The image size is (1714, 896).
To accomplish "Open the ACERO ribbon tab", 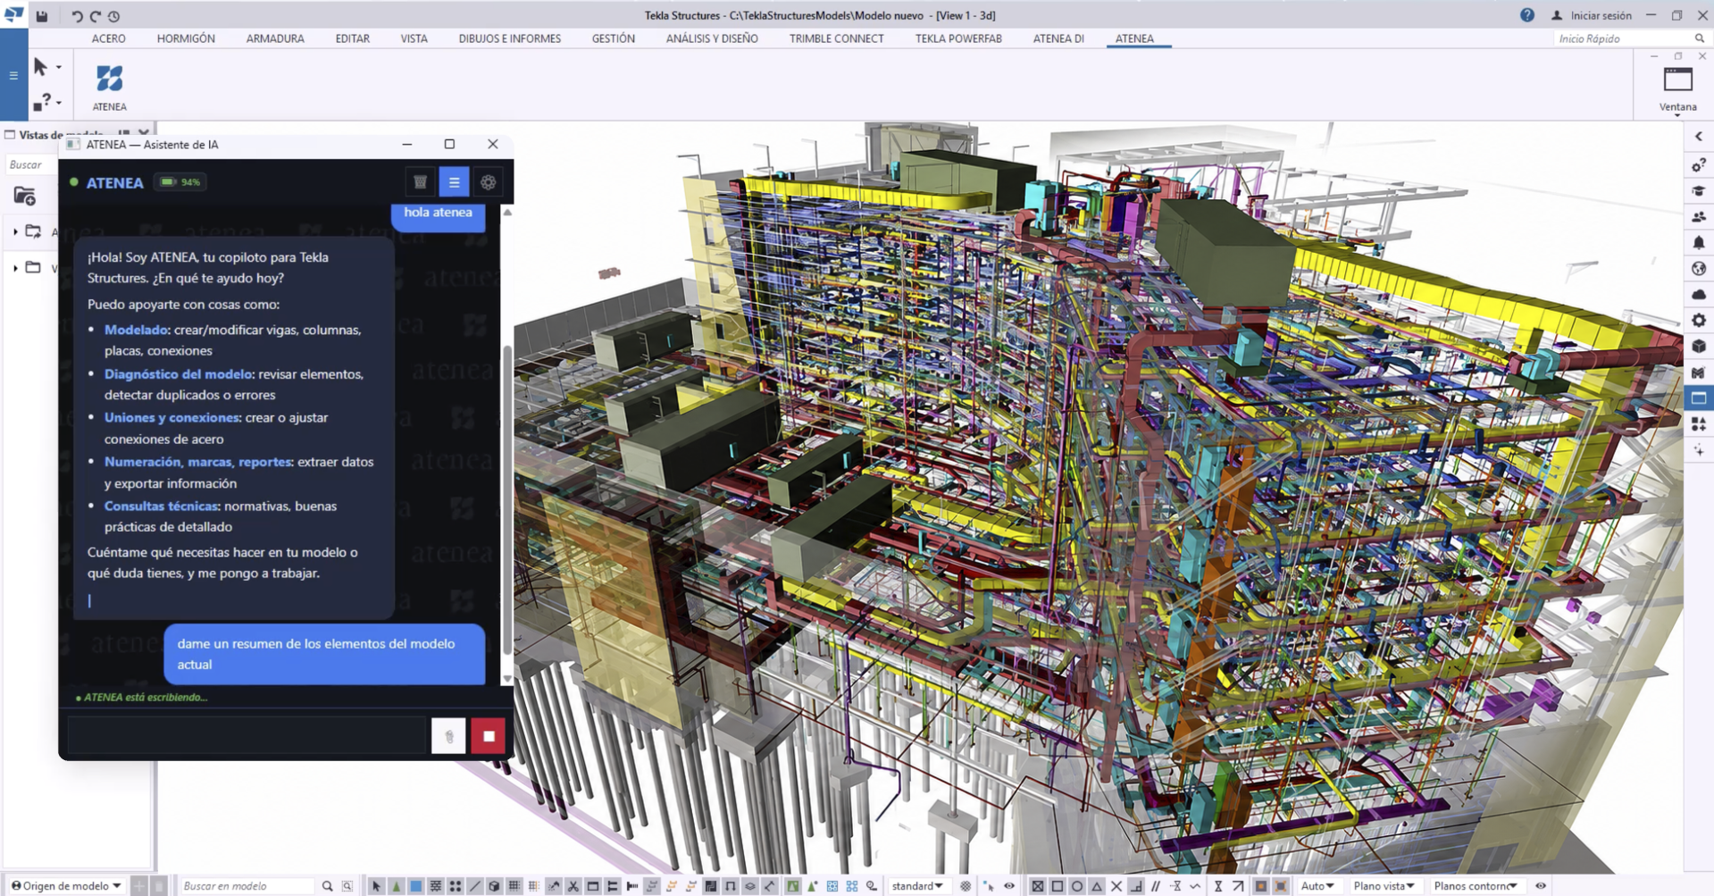I will click(x=109, y=38).
